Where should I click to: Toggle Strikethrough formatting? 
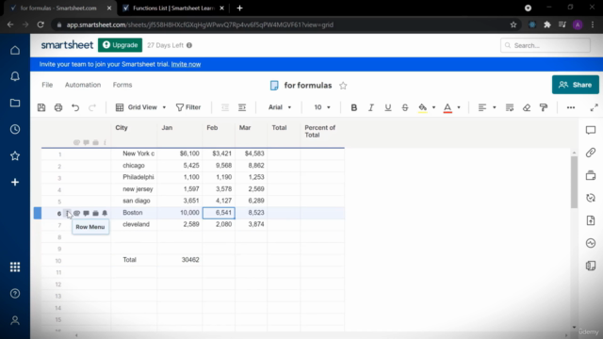point(405,107)
